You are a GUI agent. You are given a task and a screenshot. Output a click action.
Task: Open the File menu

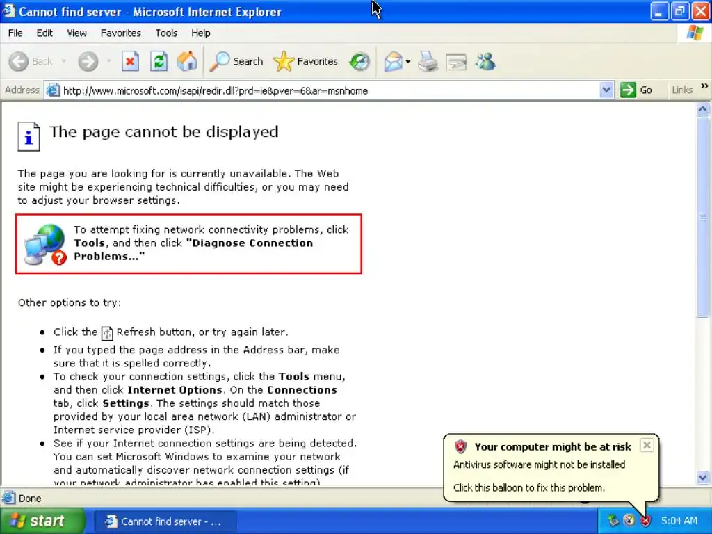pyautogui.click(x=15, y=33)
